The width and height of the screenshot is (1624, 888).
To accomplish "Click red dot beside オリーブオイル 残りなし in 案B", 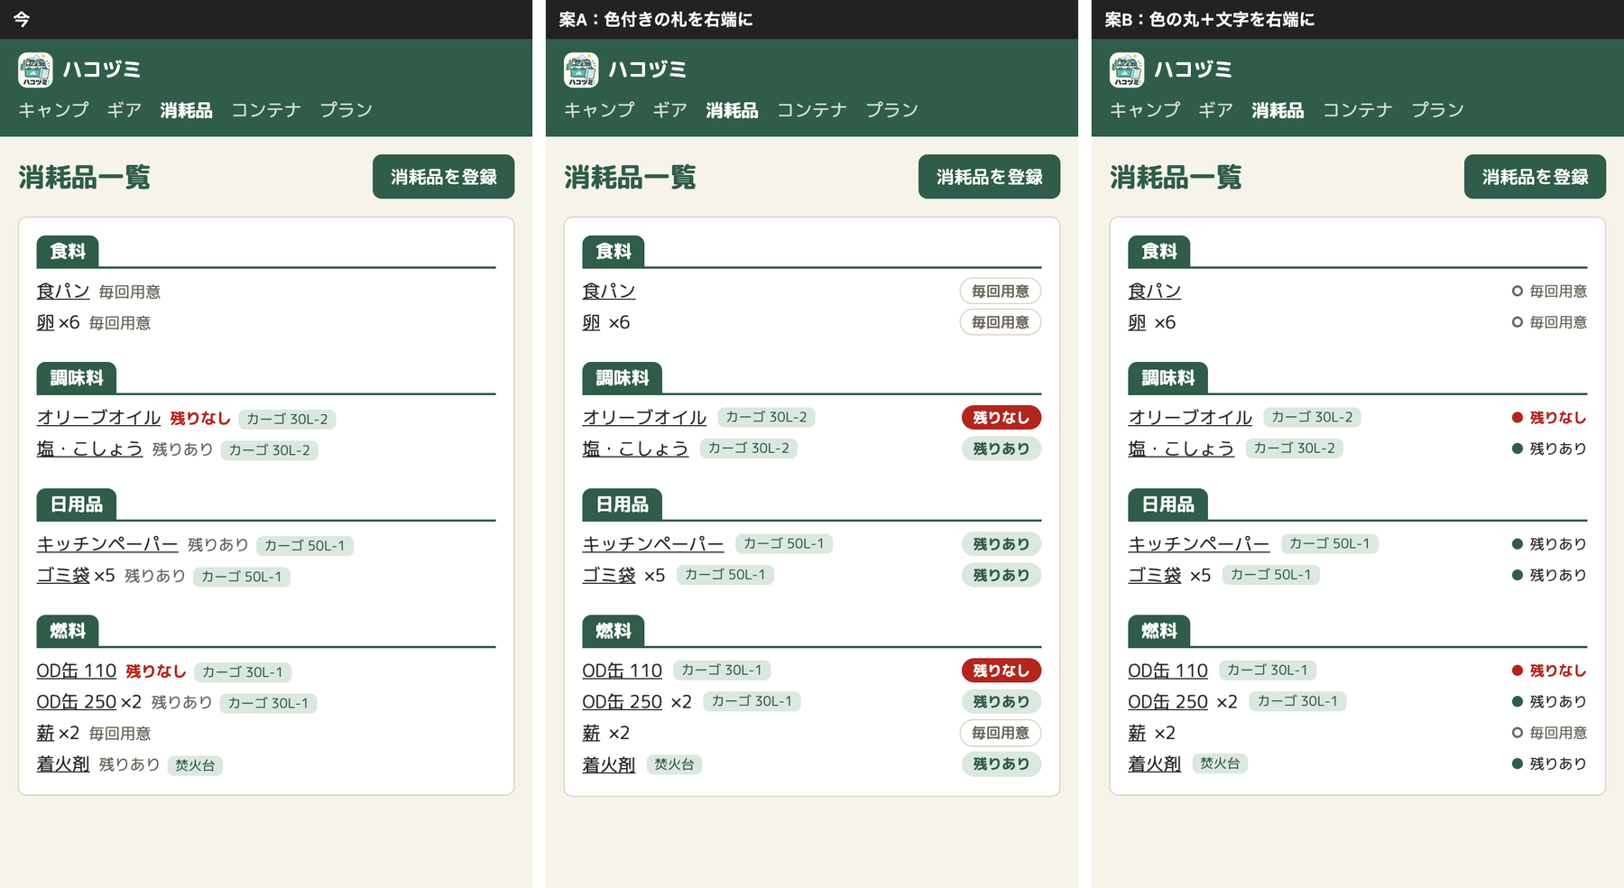I will [x=1518, y=417].
